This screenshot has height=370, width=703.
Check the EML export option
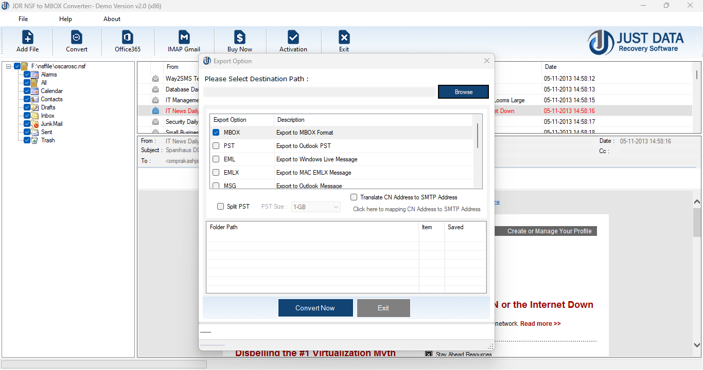216,159
